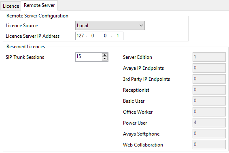This screenshot has height=153, width=229.
Task: Click the 'SIP Trunk Sessions' label
Action: click(25, 57)
